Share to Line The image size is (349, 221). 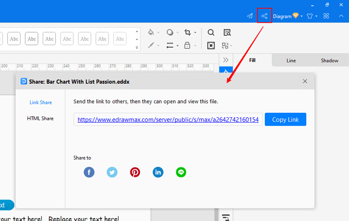(181, 172)
